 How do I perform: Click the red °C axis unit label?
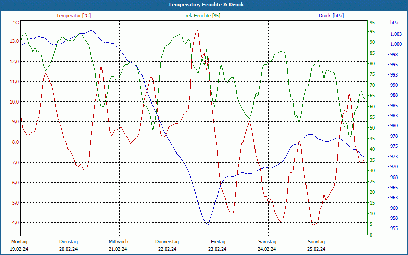point(16,23)
